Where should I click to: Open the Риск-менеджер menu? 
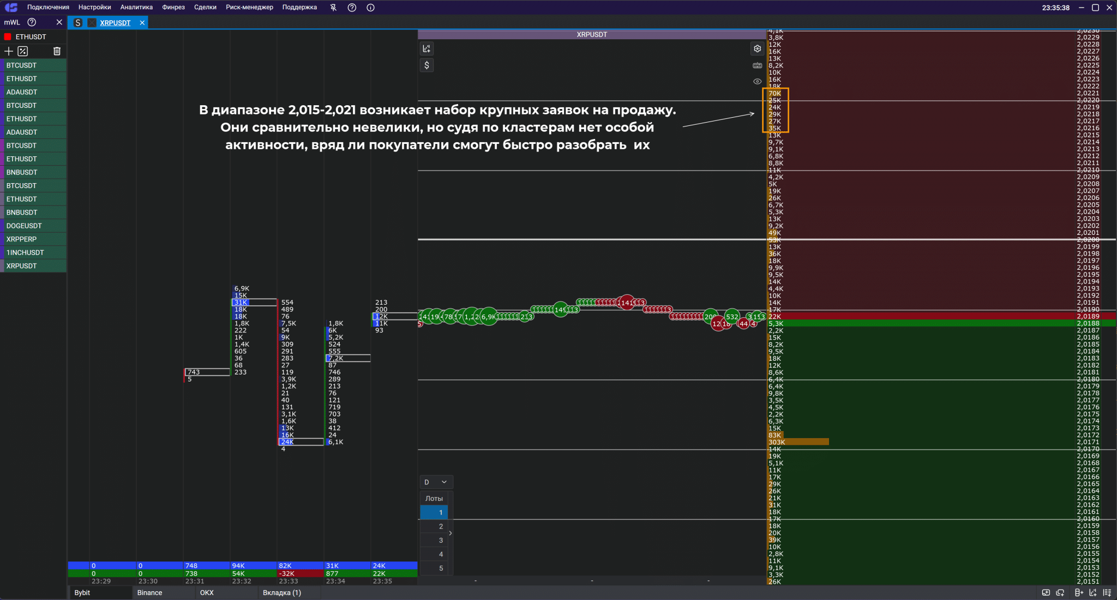[x=249, y=8]
